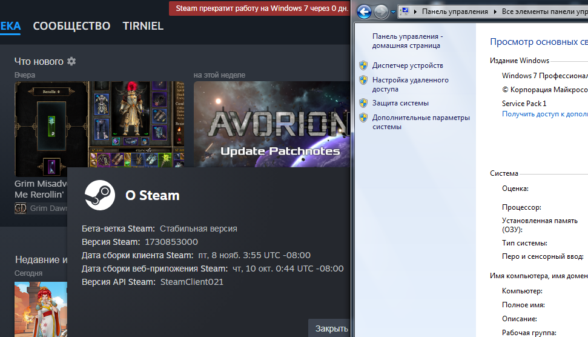Open recent pages dropdown arrow in Control Panel
588x337 pixels.
tap(393, 12)
